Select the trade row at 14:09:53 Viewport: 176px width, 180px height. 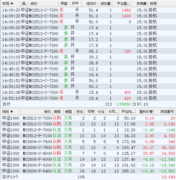[88, 45]
